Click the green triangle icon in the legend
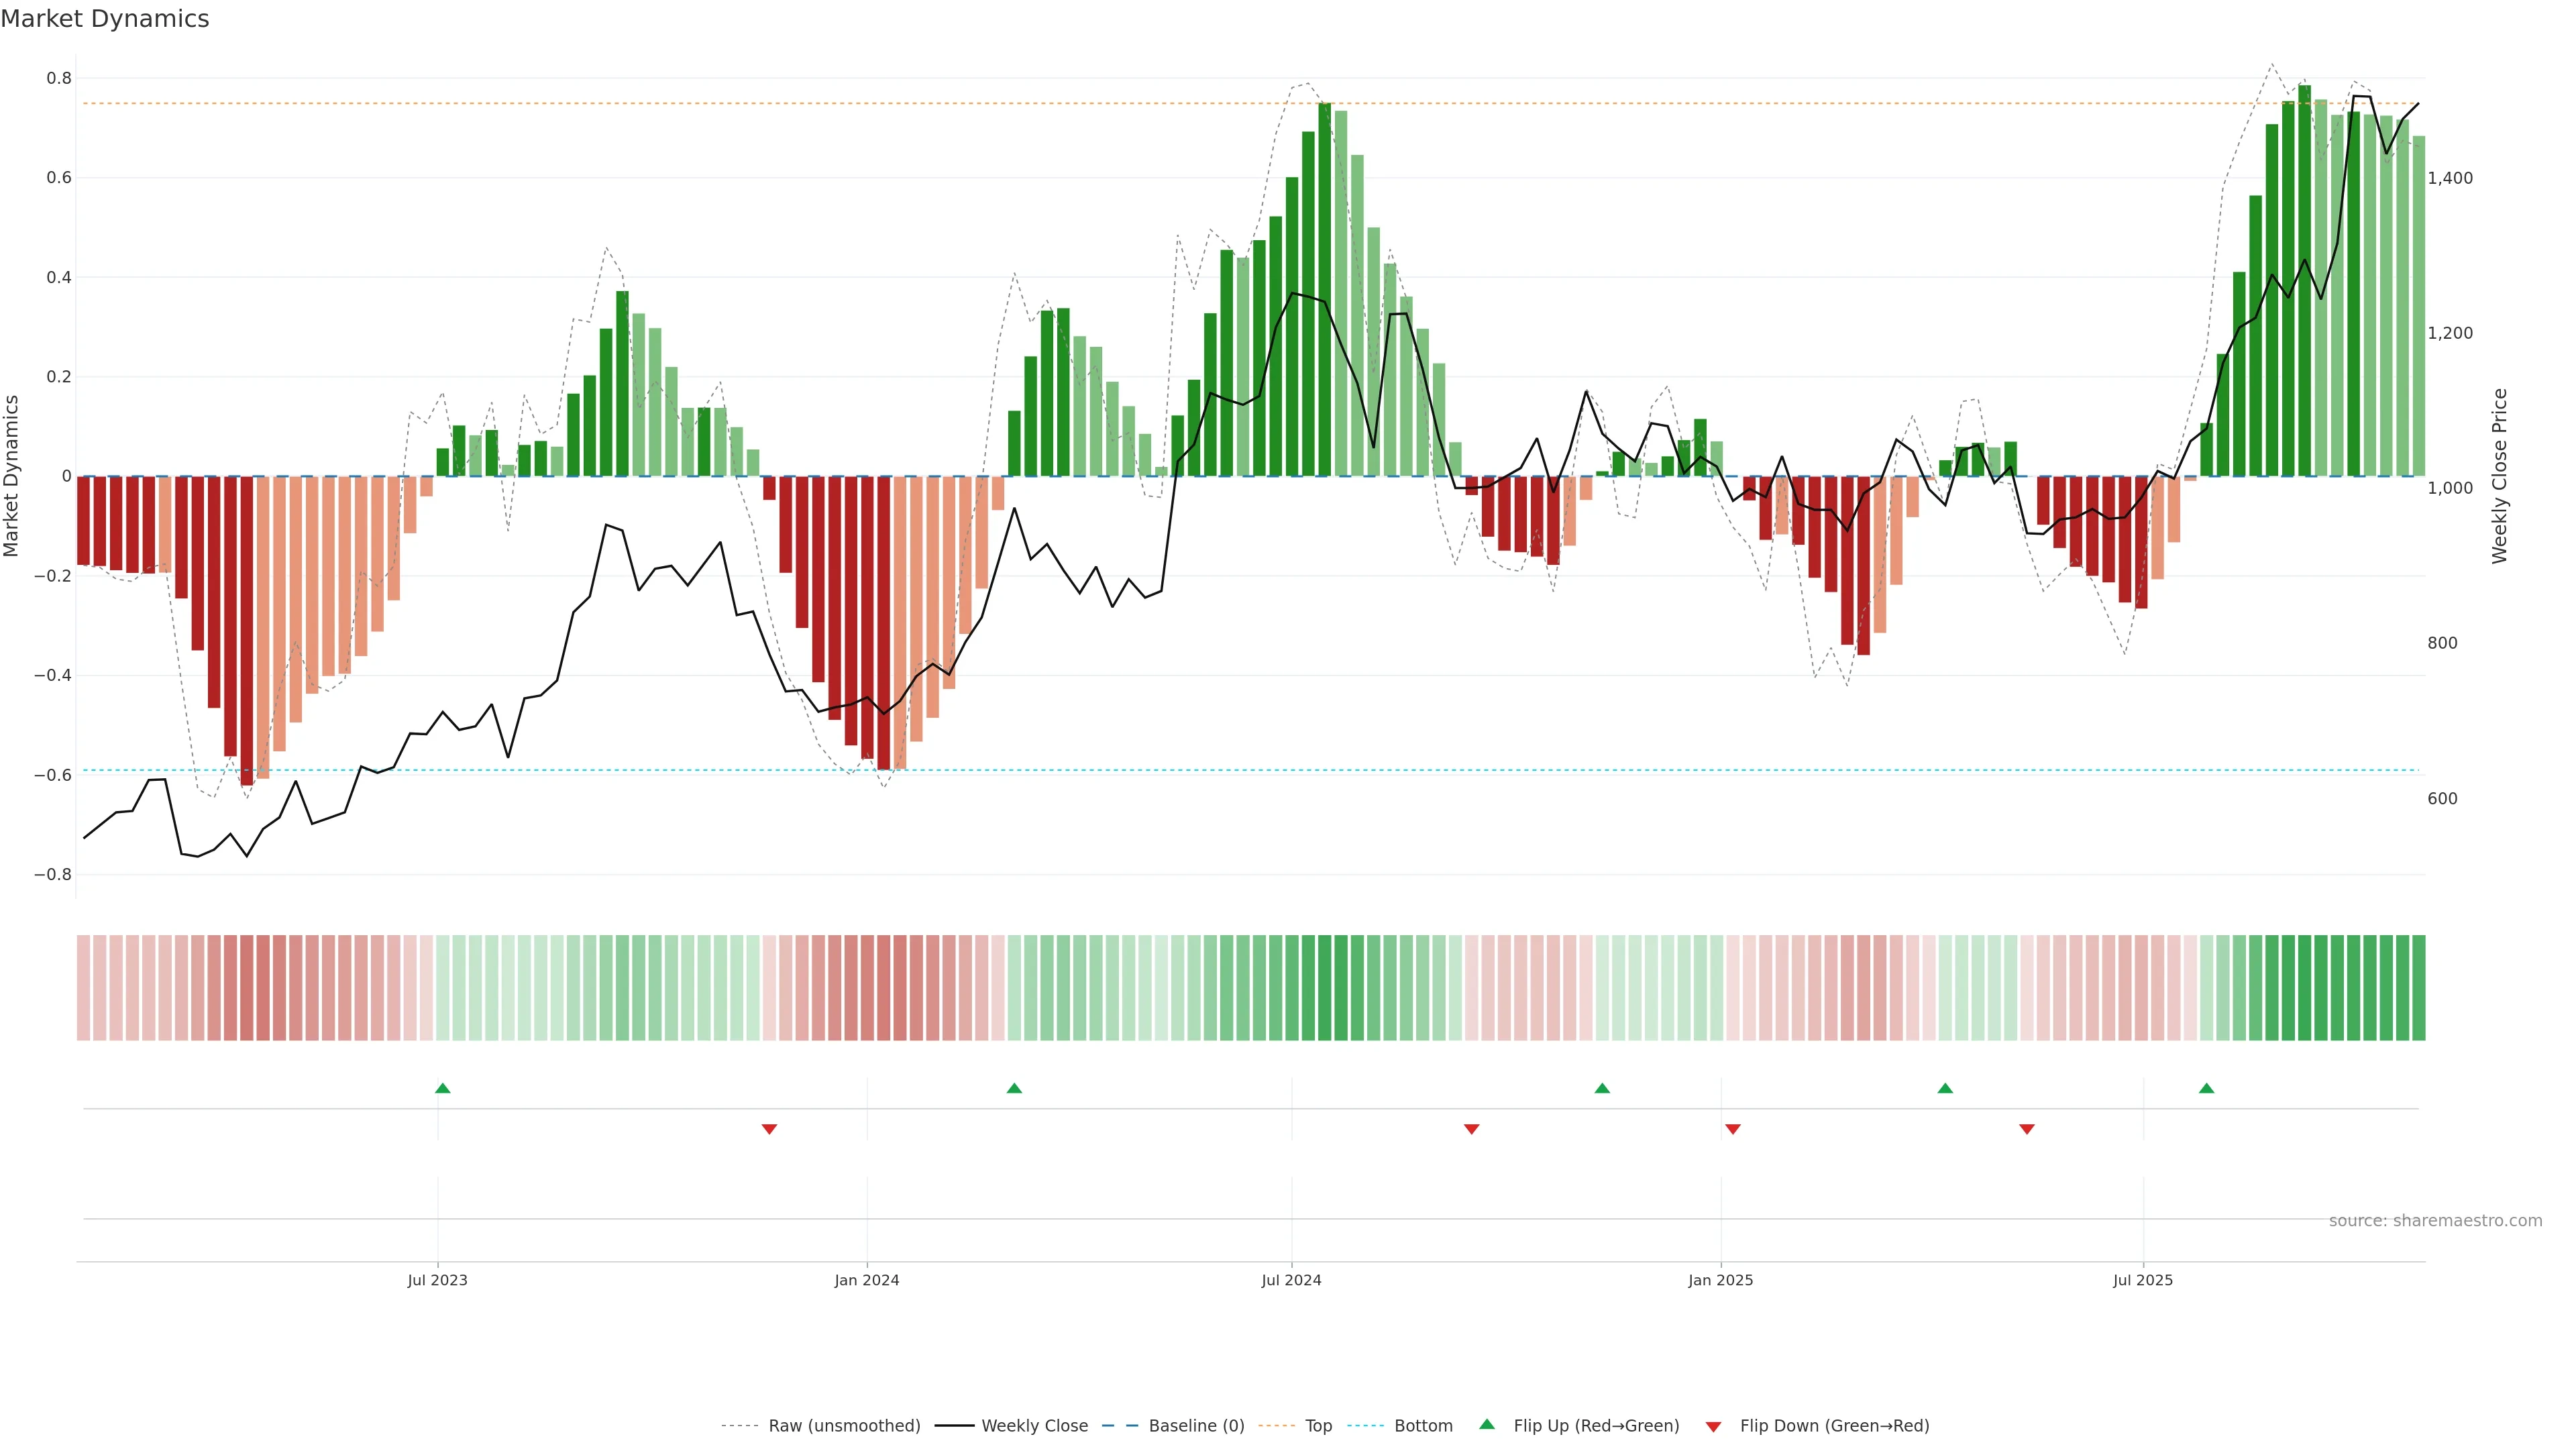 (1487, 1424)
